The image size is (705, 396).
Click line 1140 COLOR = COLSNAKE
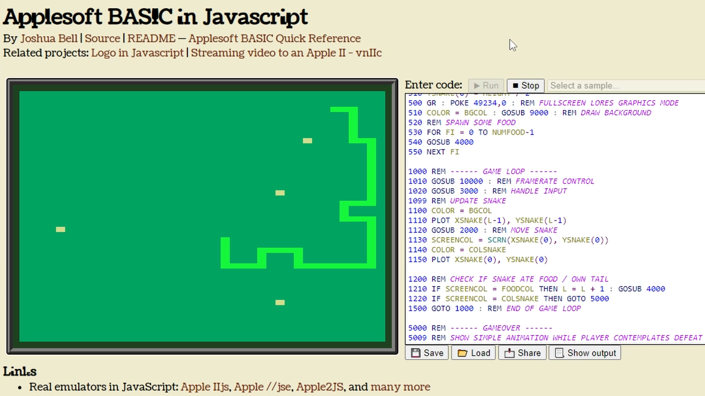click(x=457, y=250)
